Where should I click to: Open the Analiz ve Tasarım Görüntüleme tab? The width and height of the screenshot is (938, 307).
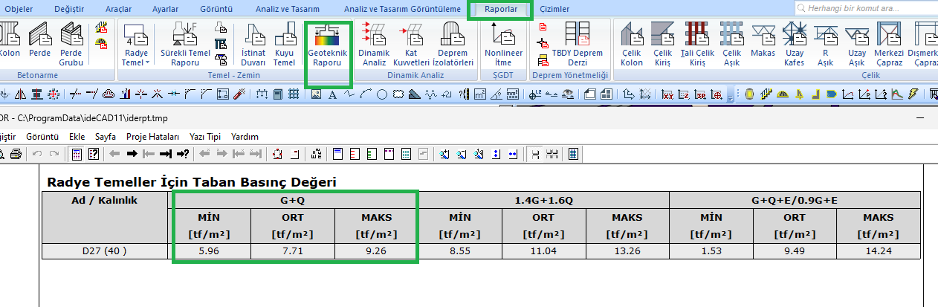(x=401, y=10)
